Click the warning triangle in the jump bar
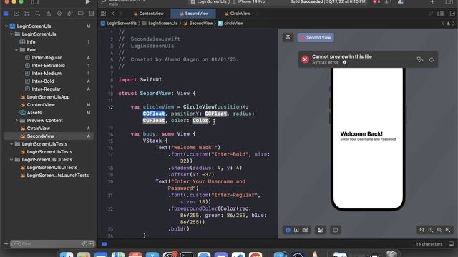Viewport: 458px width, 257px height. pos(449,24)
